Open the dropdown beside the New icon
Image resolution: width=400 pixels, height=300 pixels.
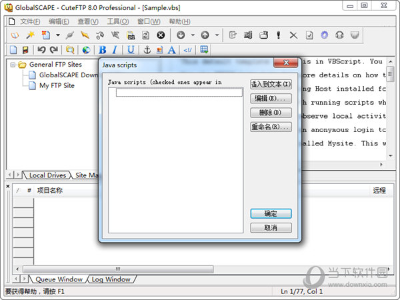[58, 35]
